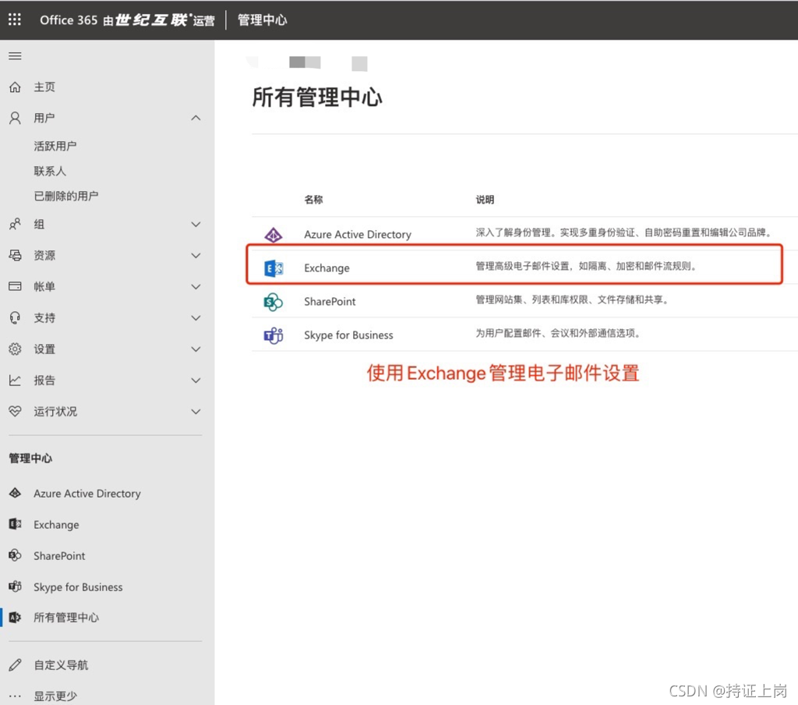Screen dimensions: 798x705
Task: Expand the 帐单 section chevron
Action: [x=196, y=287]
